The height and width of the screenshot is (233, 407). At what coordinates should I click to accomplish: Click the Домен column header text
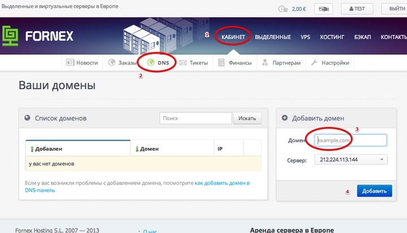149,149
